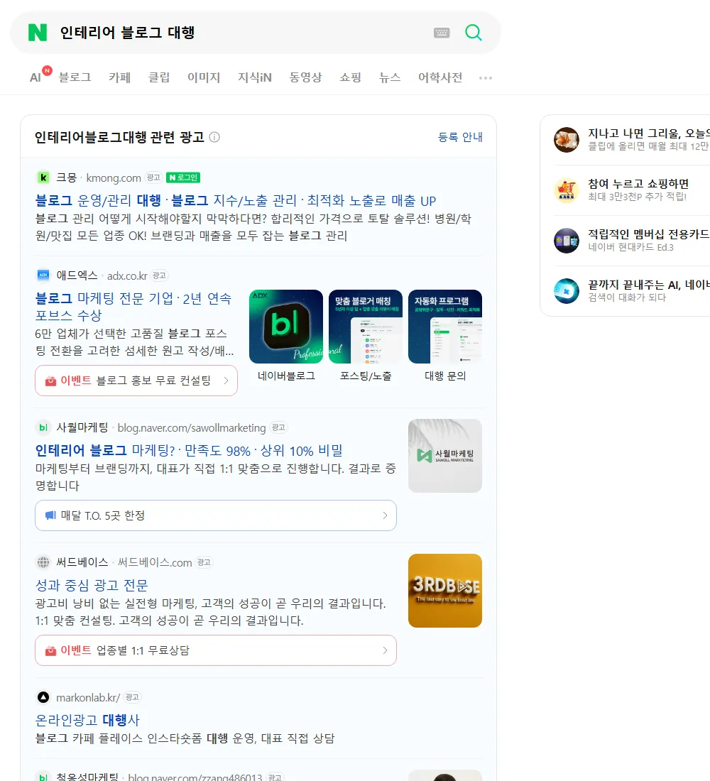Image resolution: width=710 pixels, height=781 pixels.
Task: Click the 포스팅/노출 caption link
Action: point(366,376)
